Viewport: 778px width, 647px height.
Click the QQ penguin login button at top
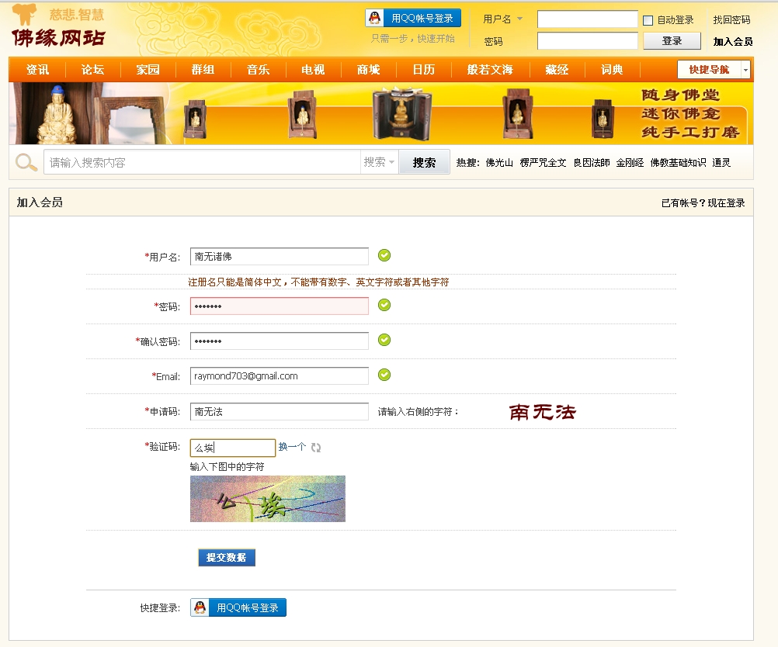pos(413,19)
